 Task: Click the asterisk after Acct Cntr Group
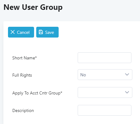click(61, 92)
